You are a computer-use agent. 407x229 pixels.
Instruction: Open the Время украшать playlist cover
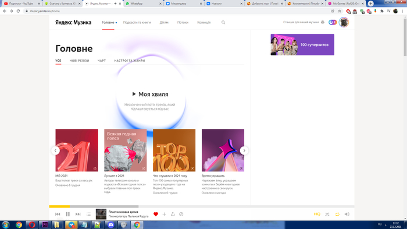(x=223, y=150)
